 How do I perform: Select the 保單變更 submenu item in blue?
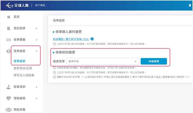[x=20, y=61]
